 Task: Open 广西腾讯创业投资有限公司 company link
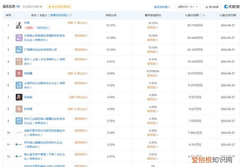tap(40, 49)
